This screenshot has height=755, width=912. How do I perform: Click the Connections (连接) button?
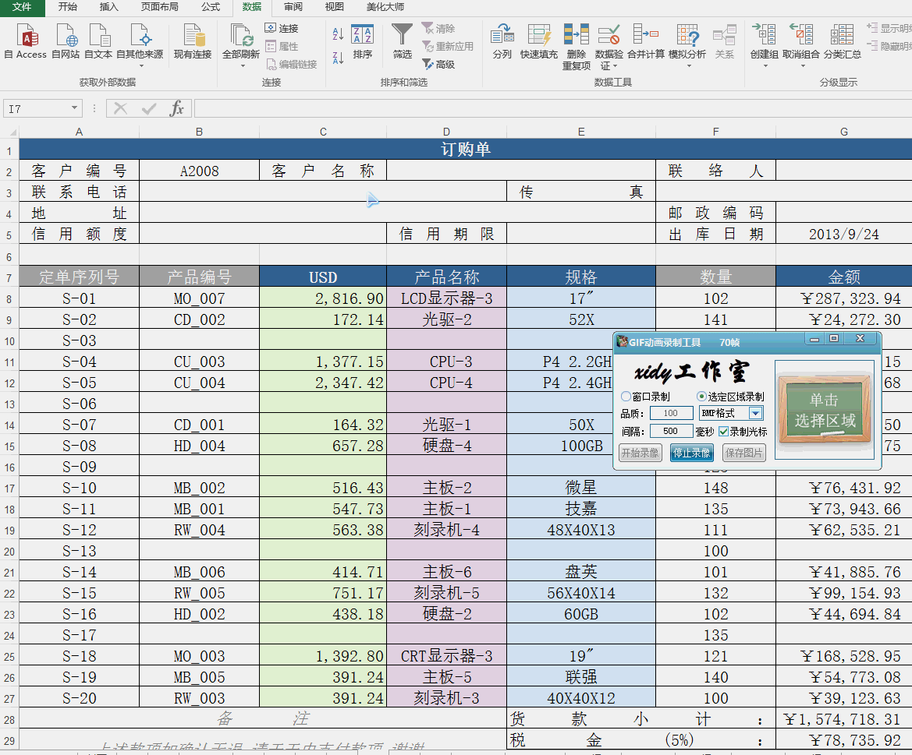[282, 28]
